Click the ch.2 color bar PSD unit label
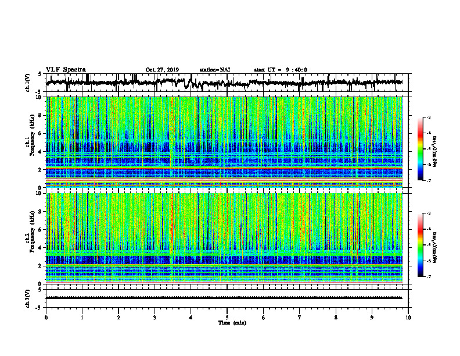 [x=435, y=247]
